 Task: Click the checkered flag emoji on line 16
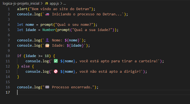[47, 87]
